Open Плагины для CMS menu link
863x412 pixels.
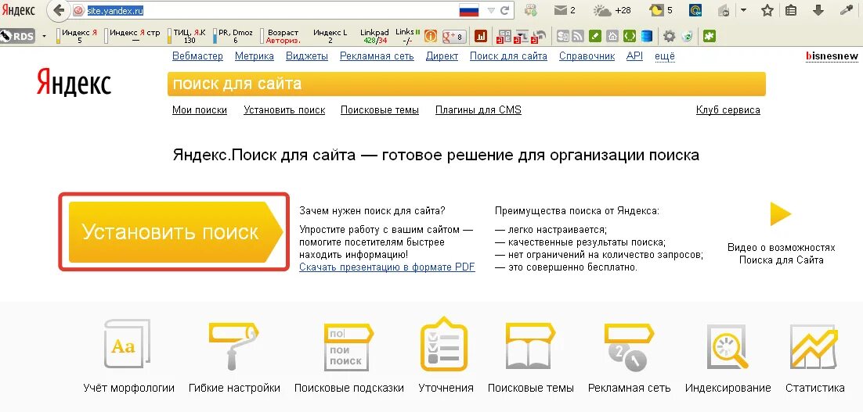click(x=478, y=110)
